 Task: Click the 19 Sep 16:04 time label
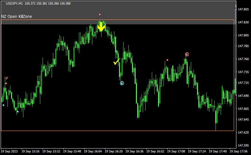[x=94, y=151]
